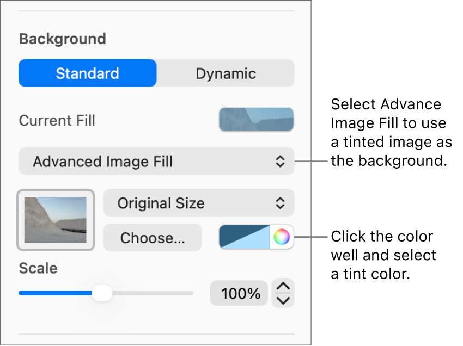Click the Current Fill preview swatch

point(255,119)
